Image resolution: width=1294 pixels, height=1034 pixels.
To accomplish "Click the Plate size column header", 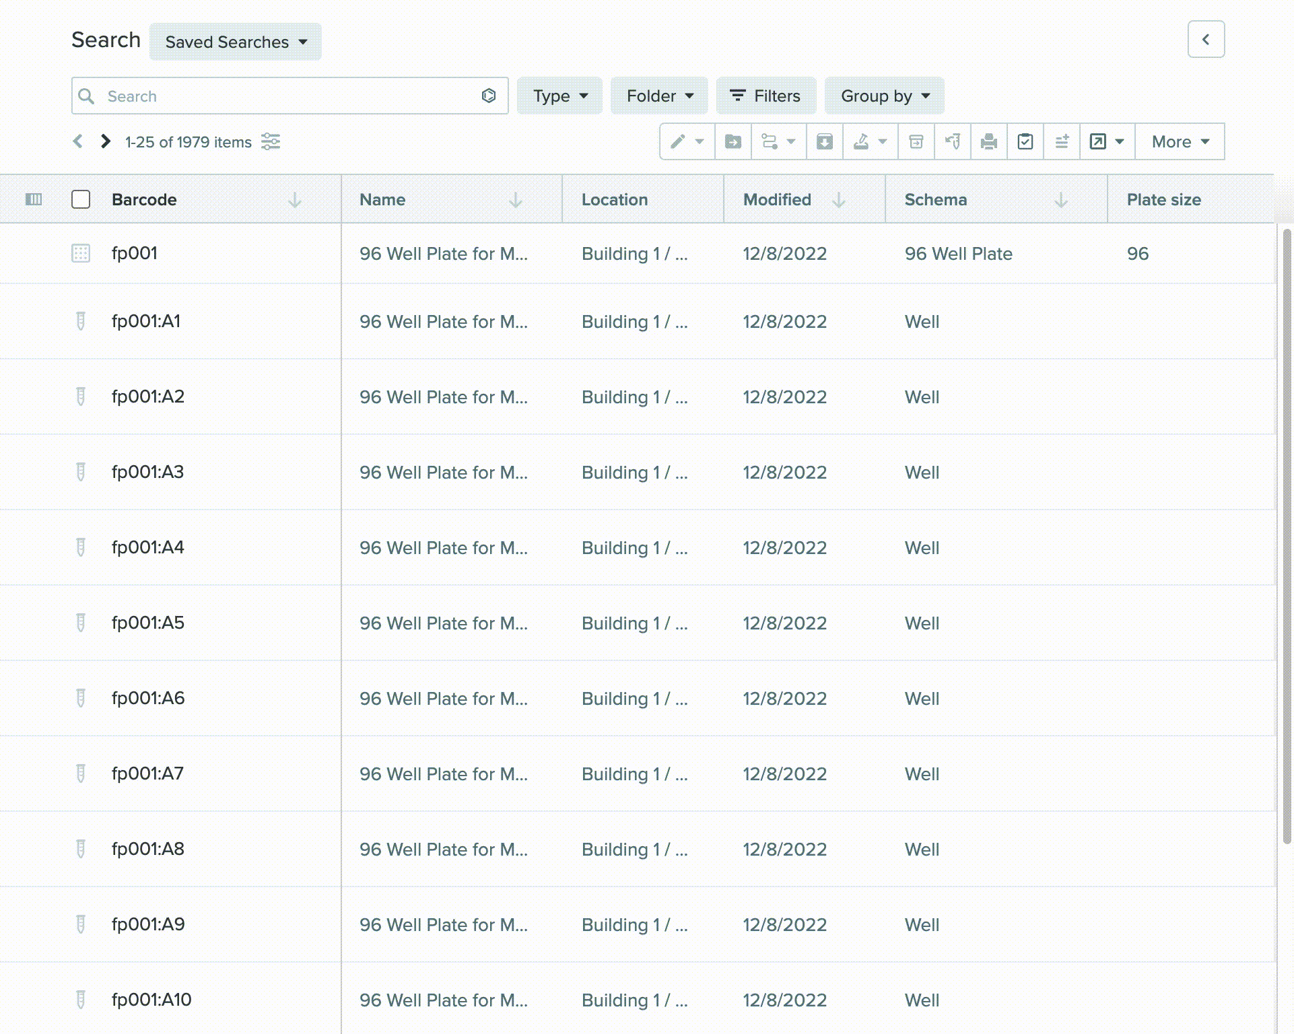I will pyautogui.click(x=1164, y=200).
